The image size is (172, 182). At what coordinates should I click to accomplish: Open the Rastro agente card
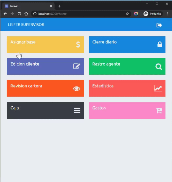[127, 67]
